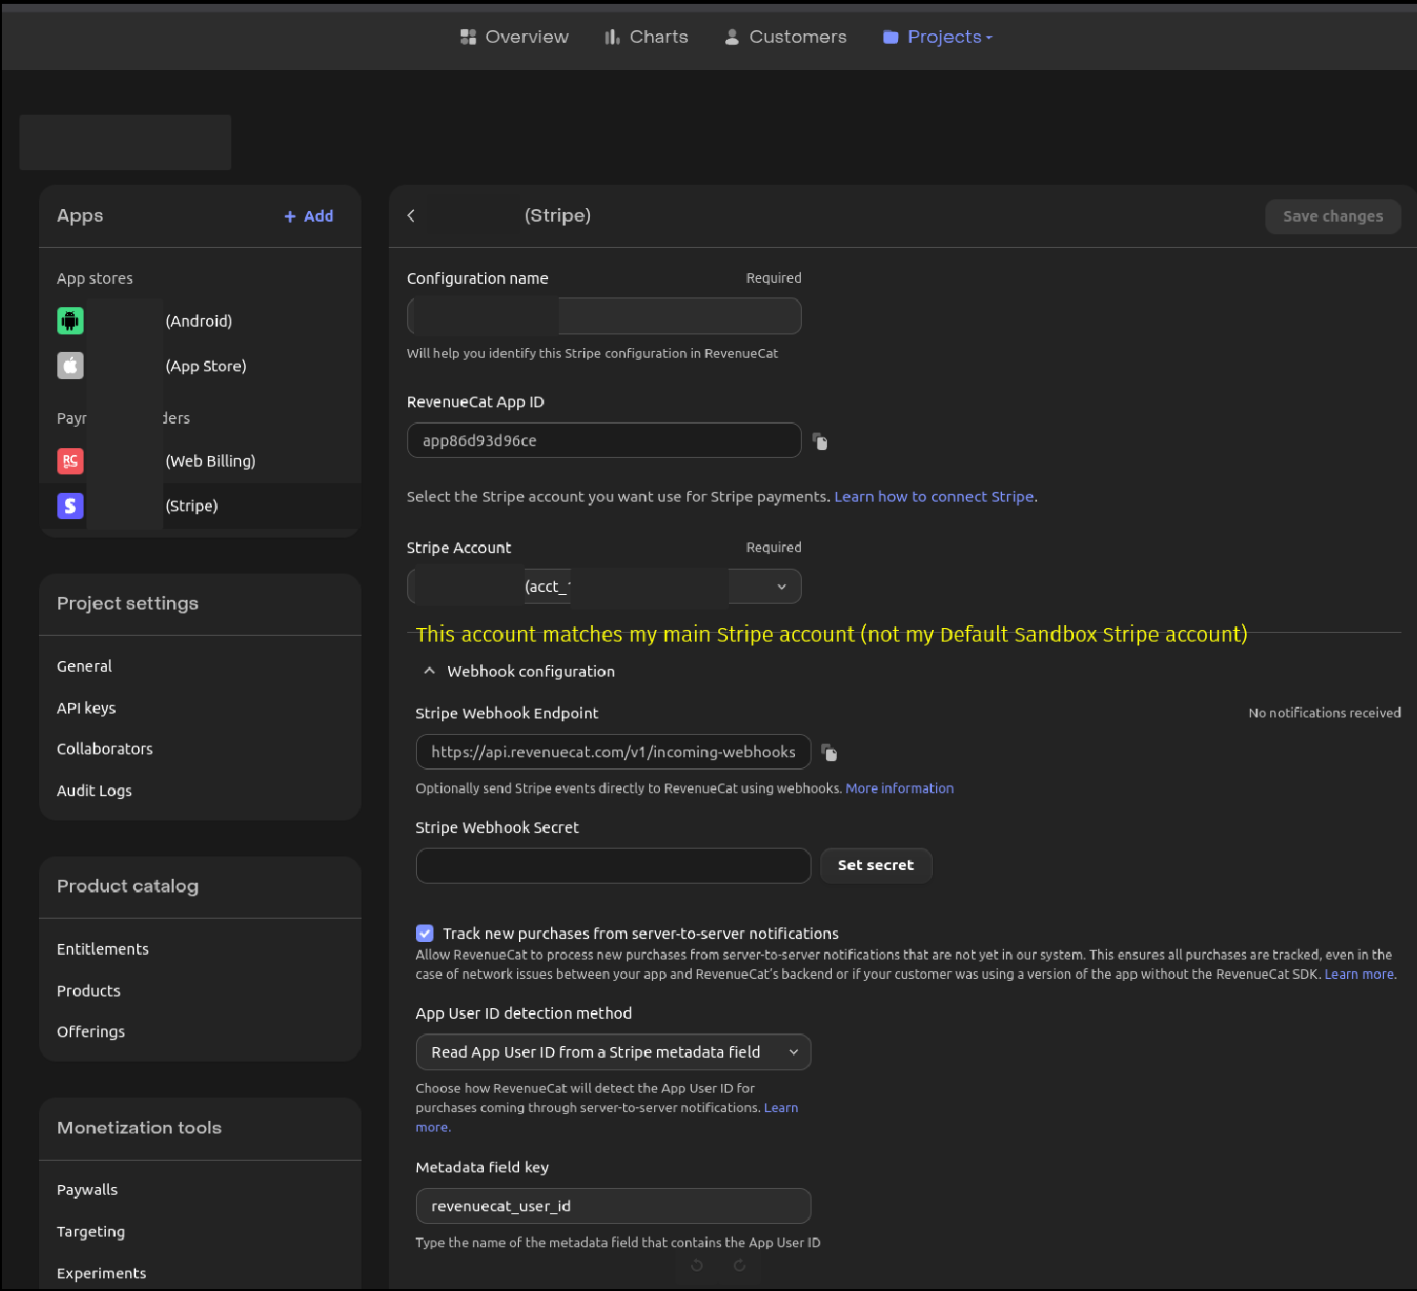The image size is (1417, 1291).
Task: Open Experiments under Monetization tools
Action: 102,1273
